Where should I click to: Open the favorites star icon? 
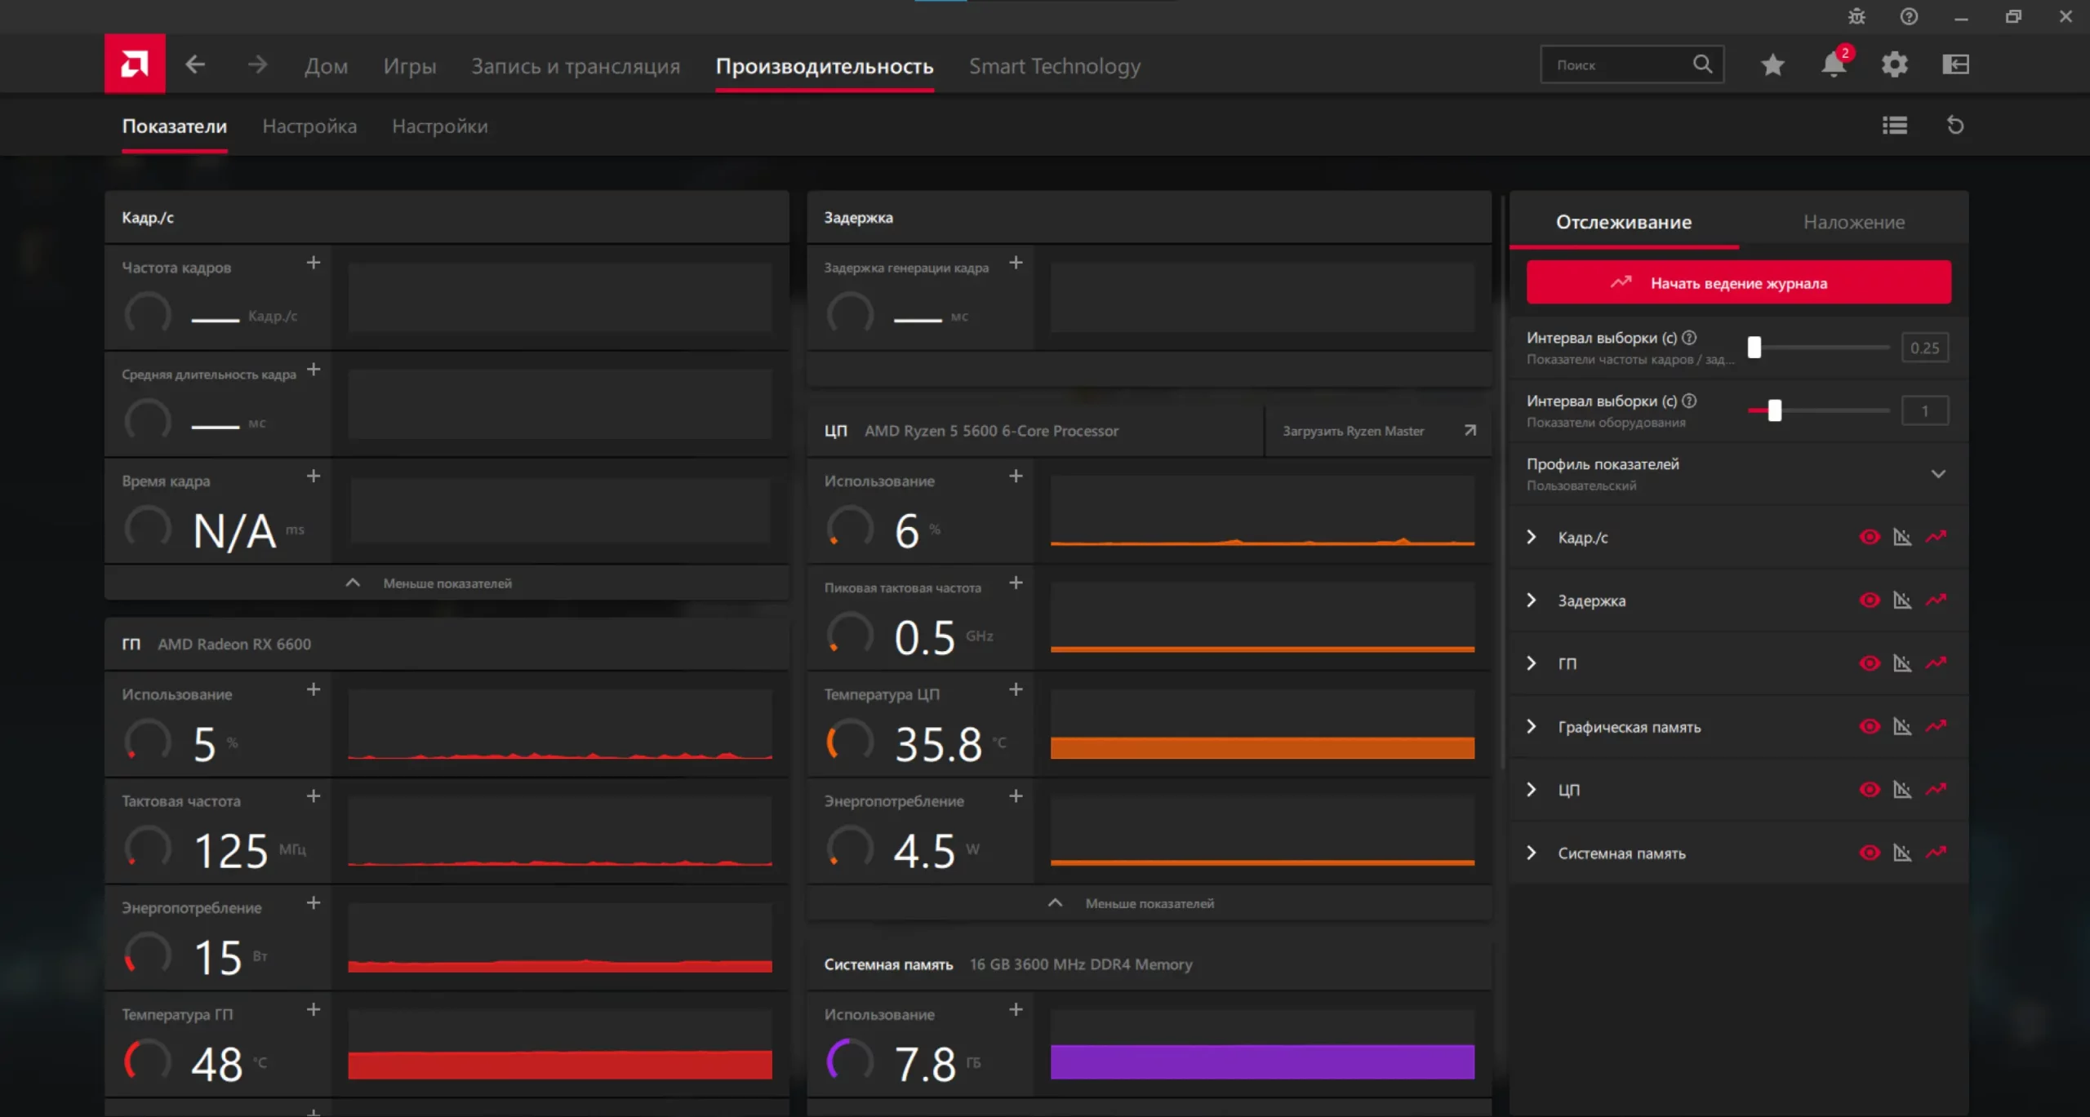point(1772,64)
